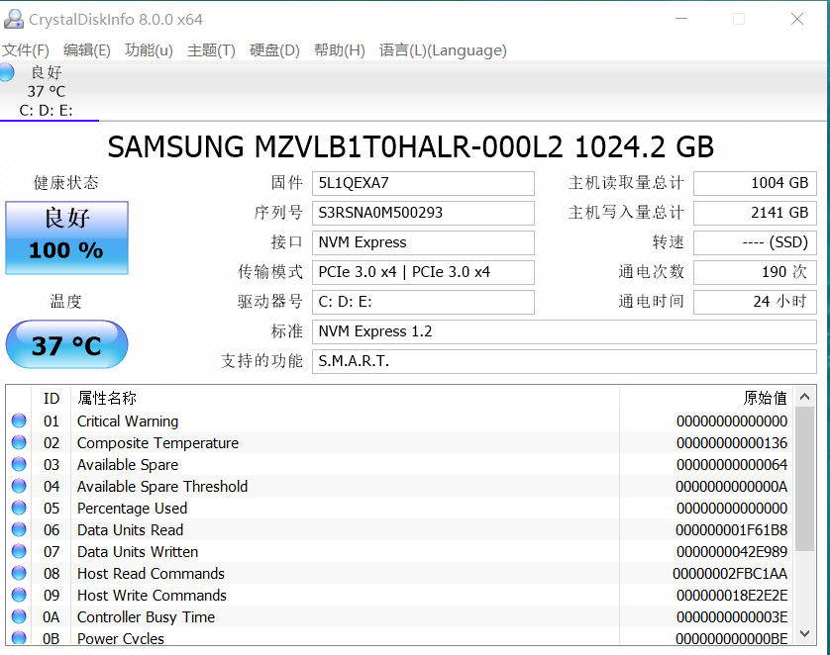Click status orb for Host Write Commands row
This screenshot has height=655, width=830.
(x=19, y=595)
